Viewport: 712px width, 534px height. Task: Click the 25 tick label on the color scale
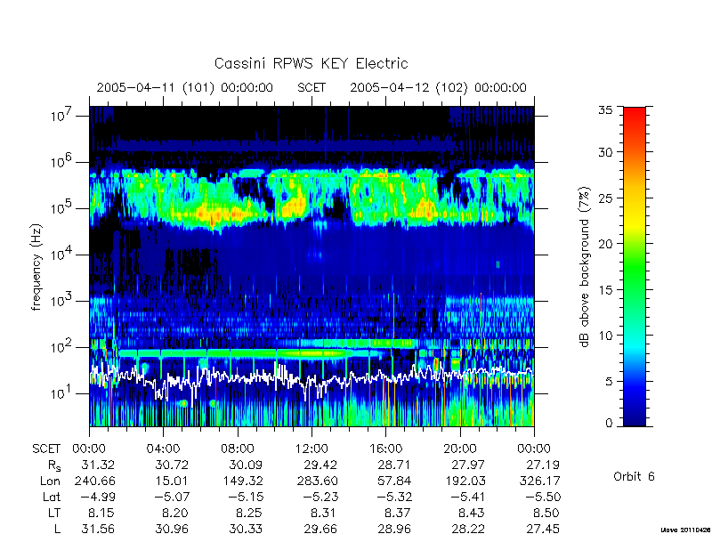click(x=606, y=198)
